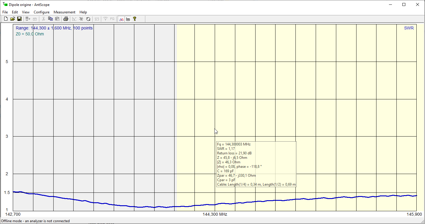
Task: Click the Cable Length(1/4) tooltip line
Action: point(256,184)
